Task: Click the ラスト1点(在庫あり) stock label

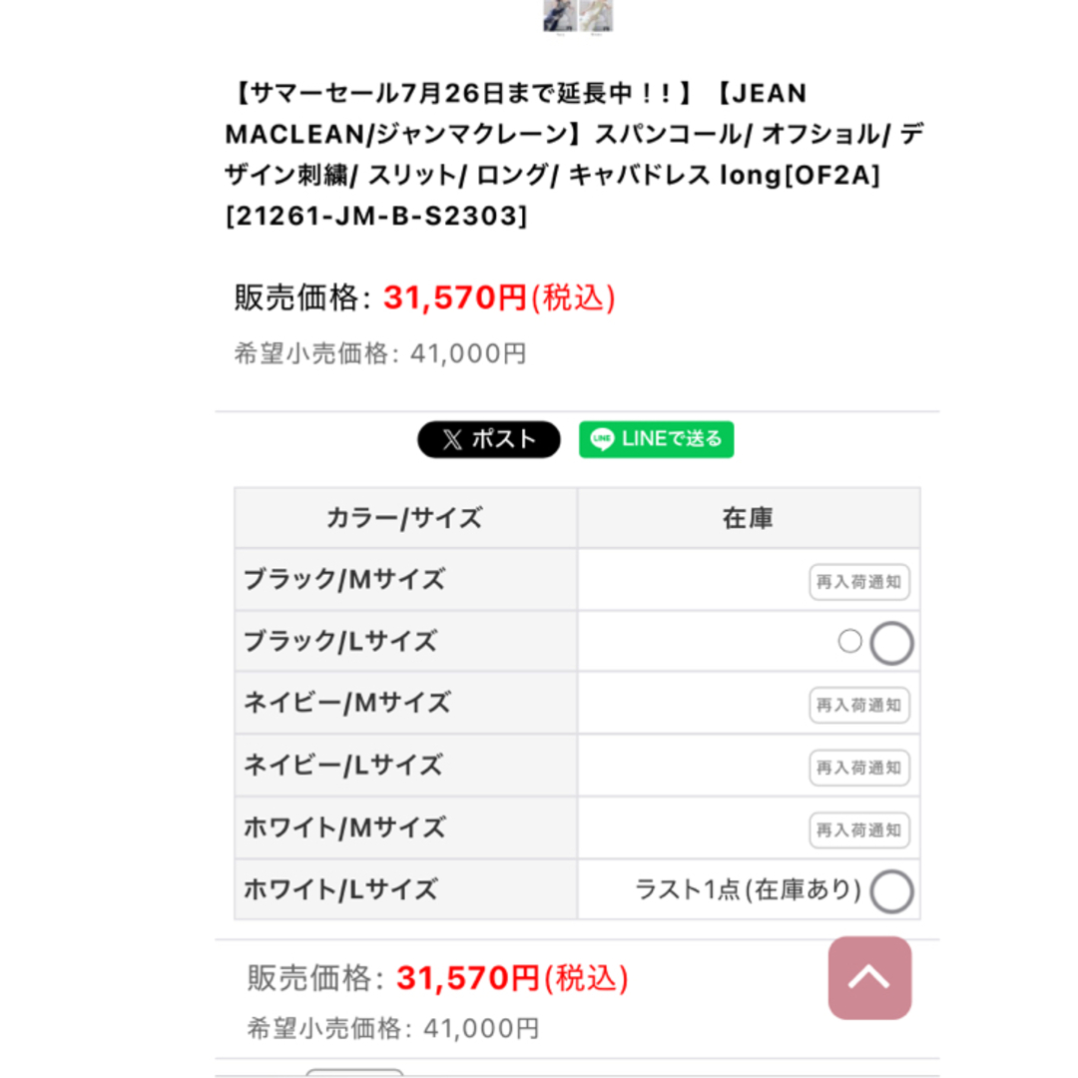Action: pyautogui.click(x=748, y=889)
